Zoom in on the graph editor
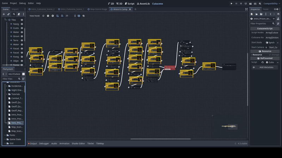The image size is (282, 158). pyautogui.click(x=53, y=16)
